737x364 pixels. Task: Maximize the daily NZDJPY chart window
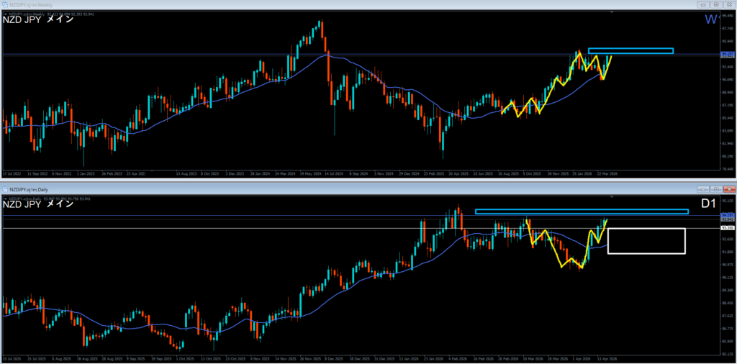coord(715,188)
